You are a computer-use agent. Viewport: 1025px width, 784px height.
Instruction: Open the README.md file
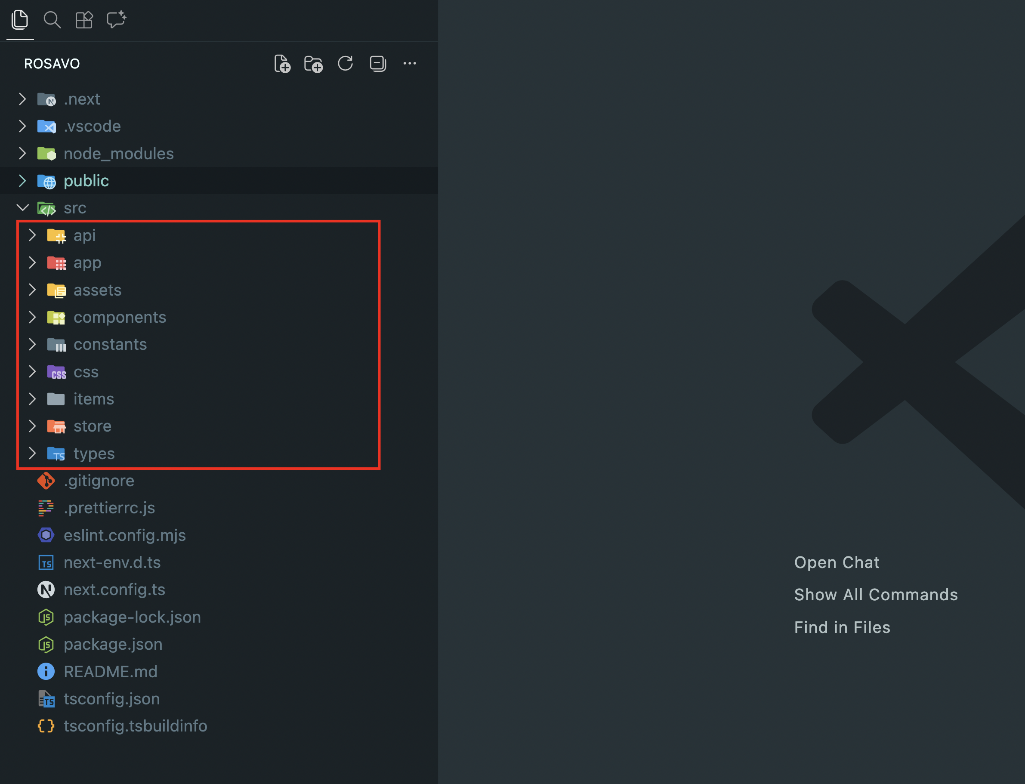110,672
